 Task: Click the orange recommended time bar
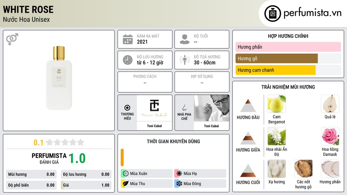coord(122,157)
